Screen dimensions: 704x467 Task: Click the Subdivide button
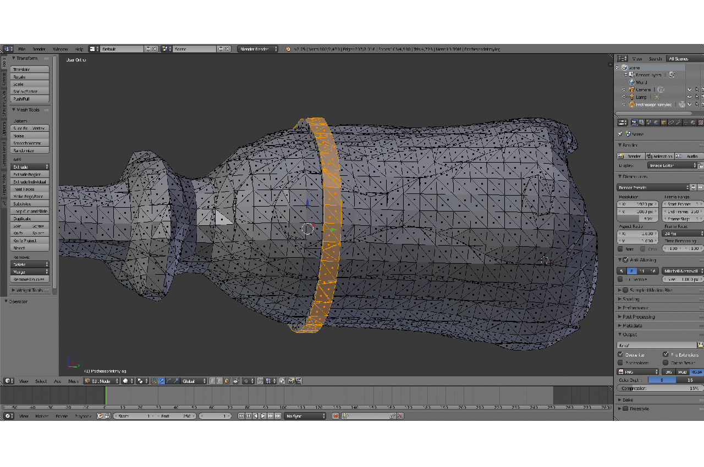click(x=30, y=204)
